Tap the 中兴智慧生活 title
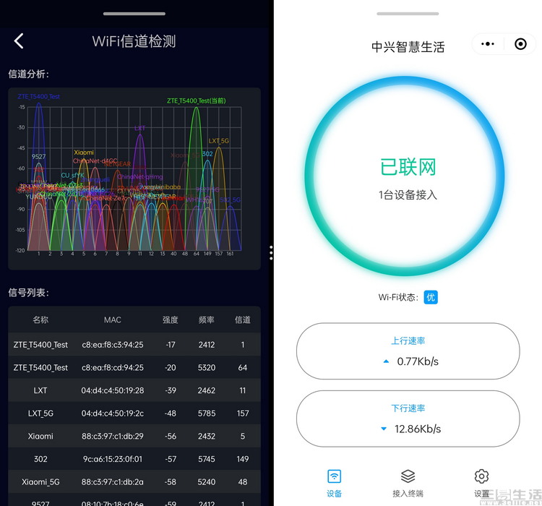Viewport: 542px width, 506px height. click(x=408, y=47)
